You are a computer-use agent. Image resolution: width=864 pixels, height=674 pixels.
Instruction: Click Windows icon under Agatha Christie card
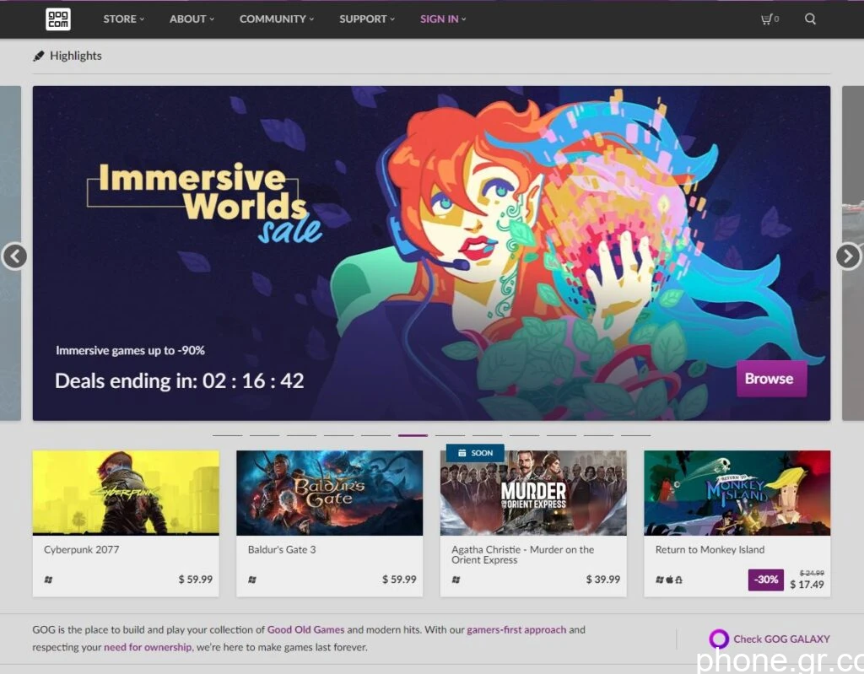(x=456, y=580)
